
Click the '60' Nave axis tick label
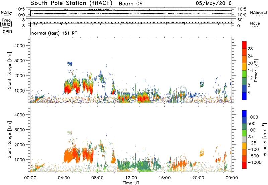click(x=240, y=20)
